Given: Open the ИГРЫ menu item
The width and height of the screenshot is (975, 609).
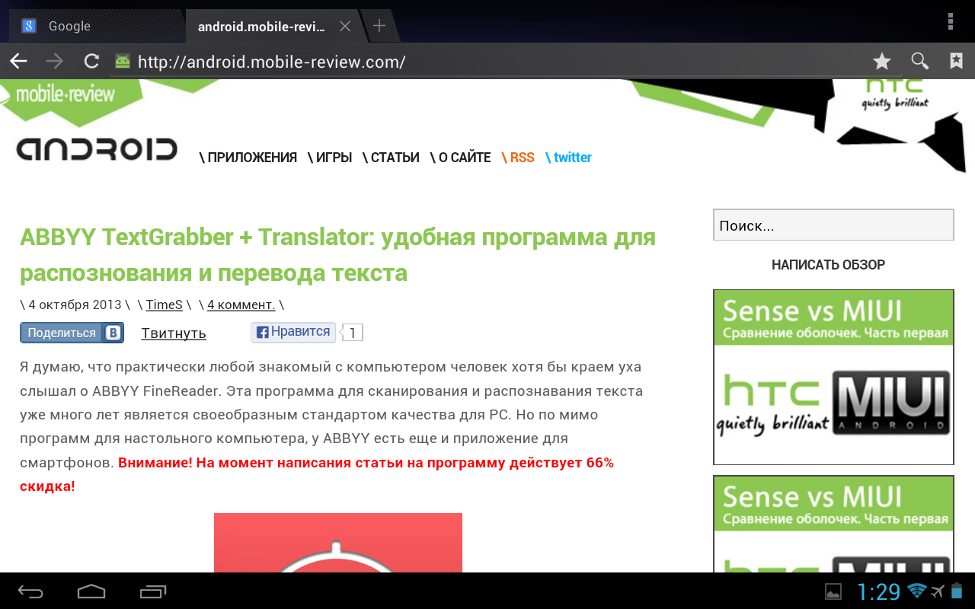Looking at the screenshot, I should [330, 158].
